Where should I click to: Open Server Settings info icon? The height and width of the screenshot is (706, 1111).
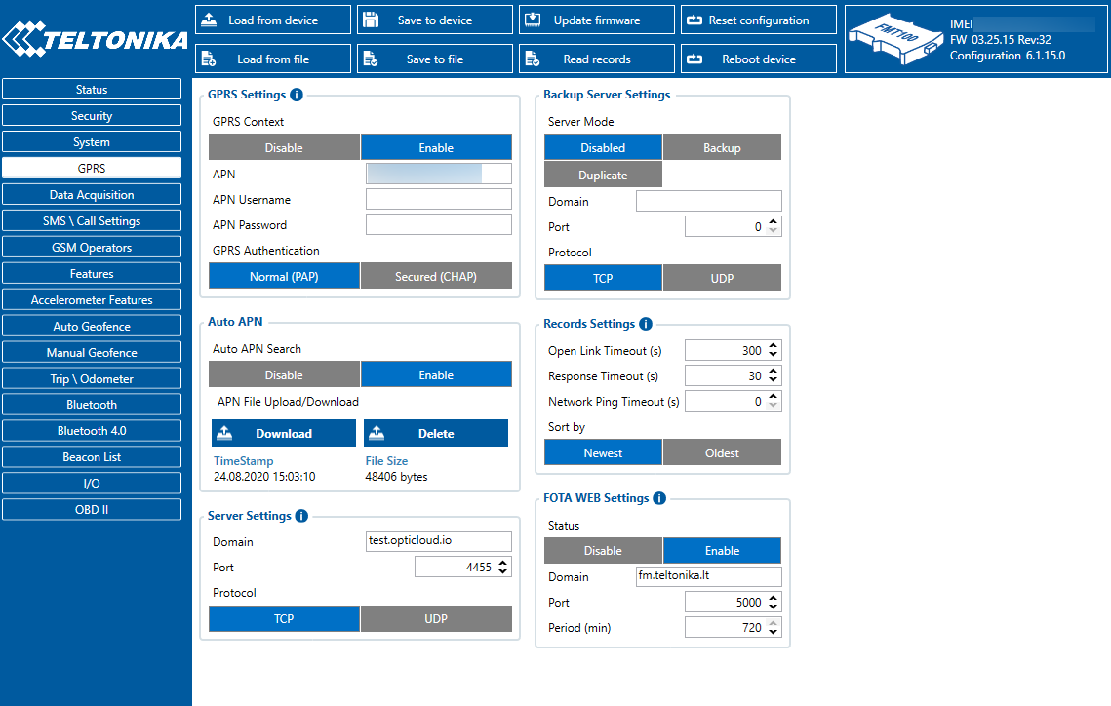[301, 516]
